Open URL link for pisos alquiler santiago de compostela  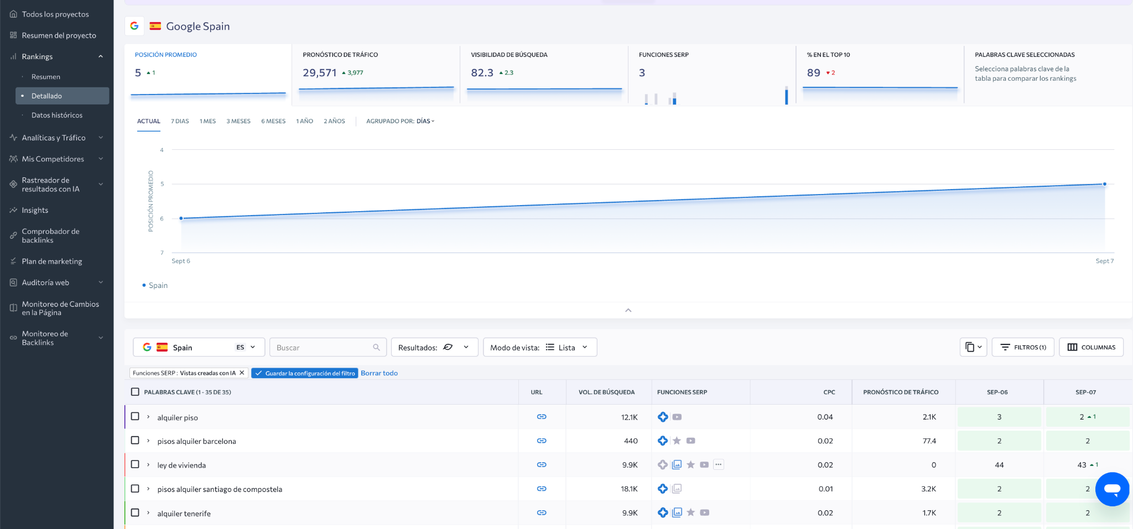542,489
